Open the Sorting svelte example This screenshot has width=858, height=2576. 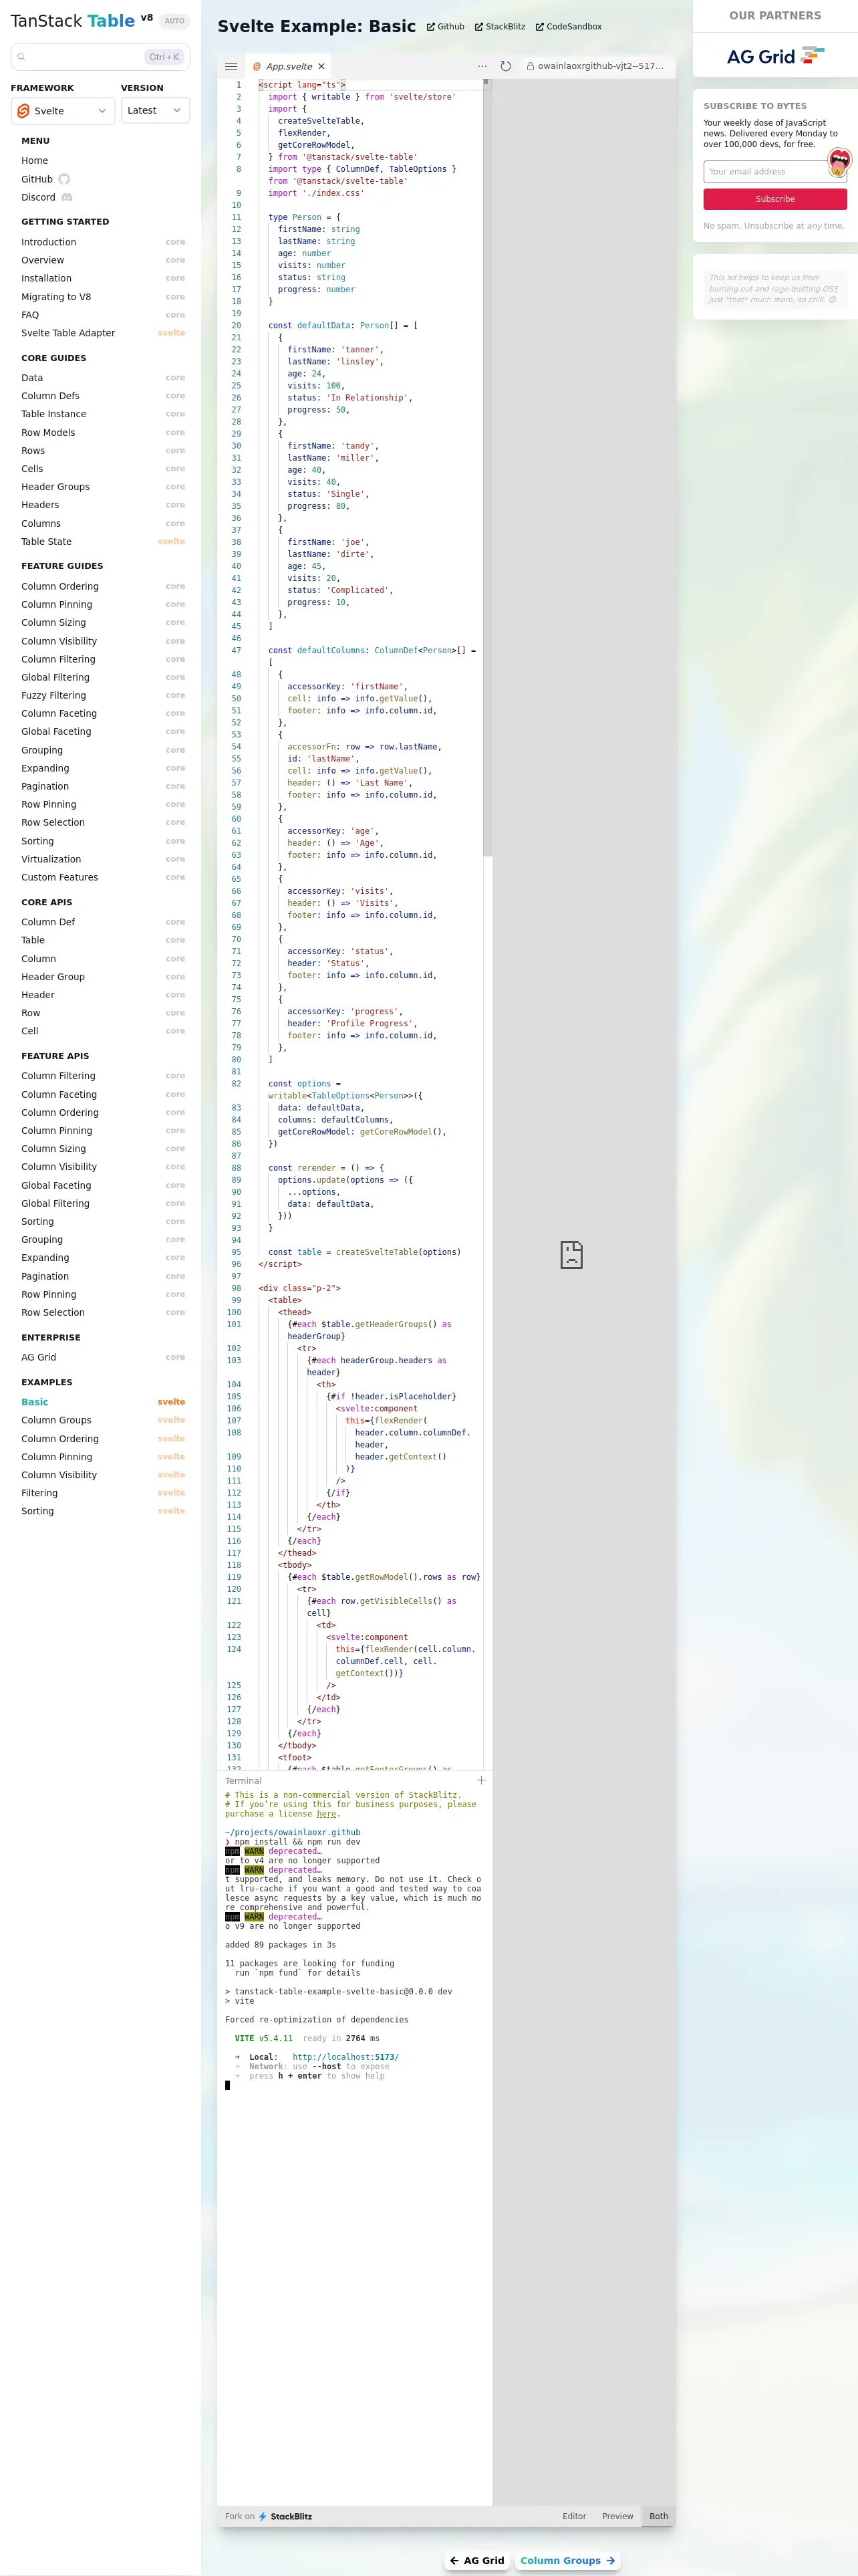pyautogui.click(x=103, y=1511)
